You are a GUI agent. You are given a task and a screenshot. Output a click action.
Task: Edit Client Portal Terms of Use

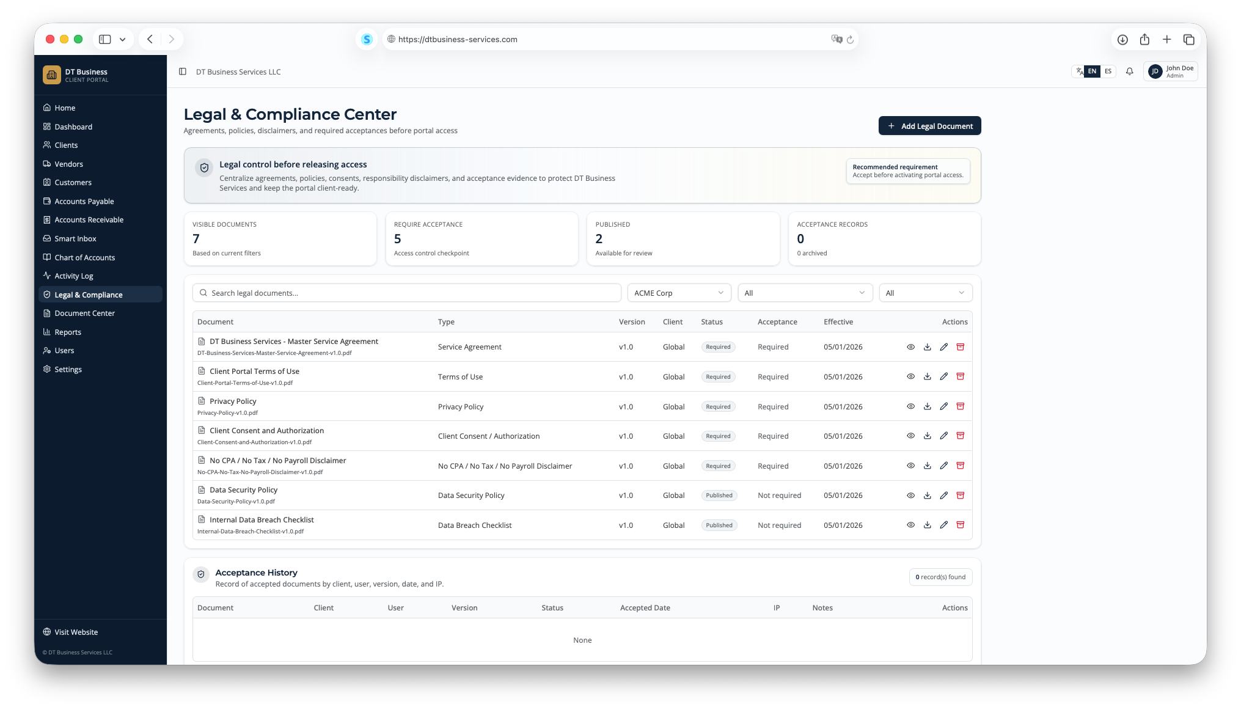tap(943, 376)
